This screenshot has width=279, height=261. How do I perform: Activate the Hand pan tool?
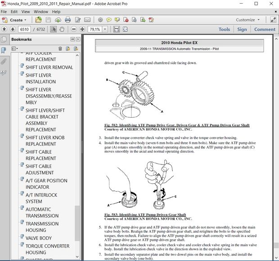point(62,29)
